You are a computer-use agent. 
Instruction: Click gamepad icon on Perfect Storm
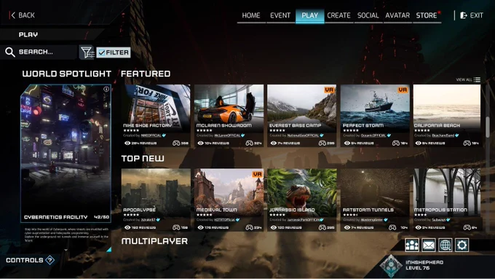tap(396, 143)
